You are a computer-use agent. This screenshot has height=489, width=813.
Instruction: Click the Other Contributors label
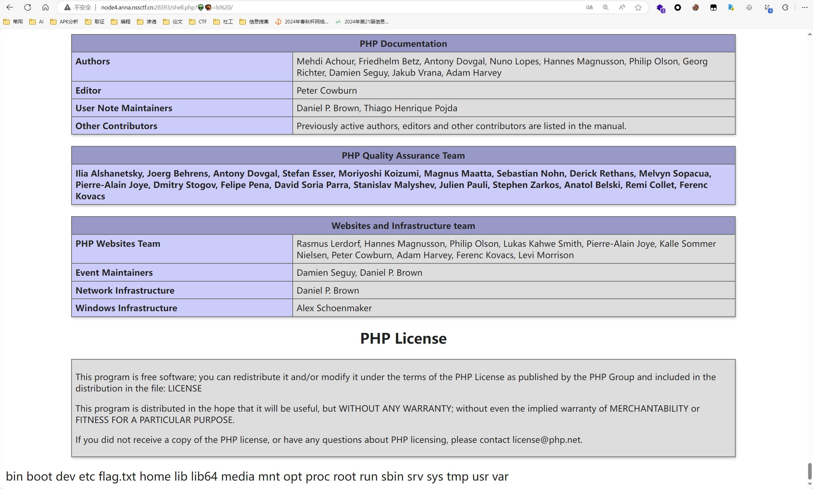(116, 126)
